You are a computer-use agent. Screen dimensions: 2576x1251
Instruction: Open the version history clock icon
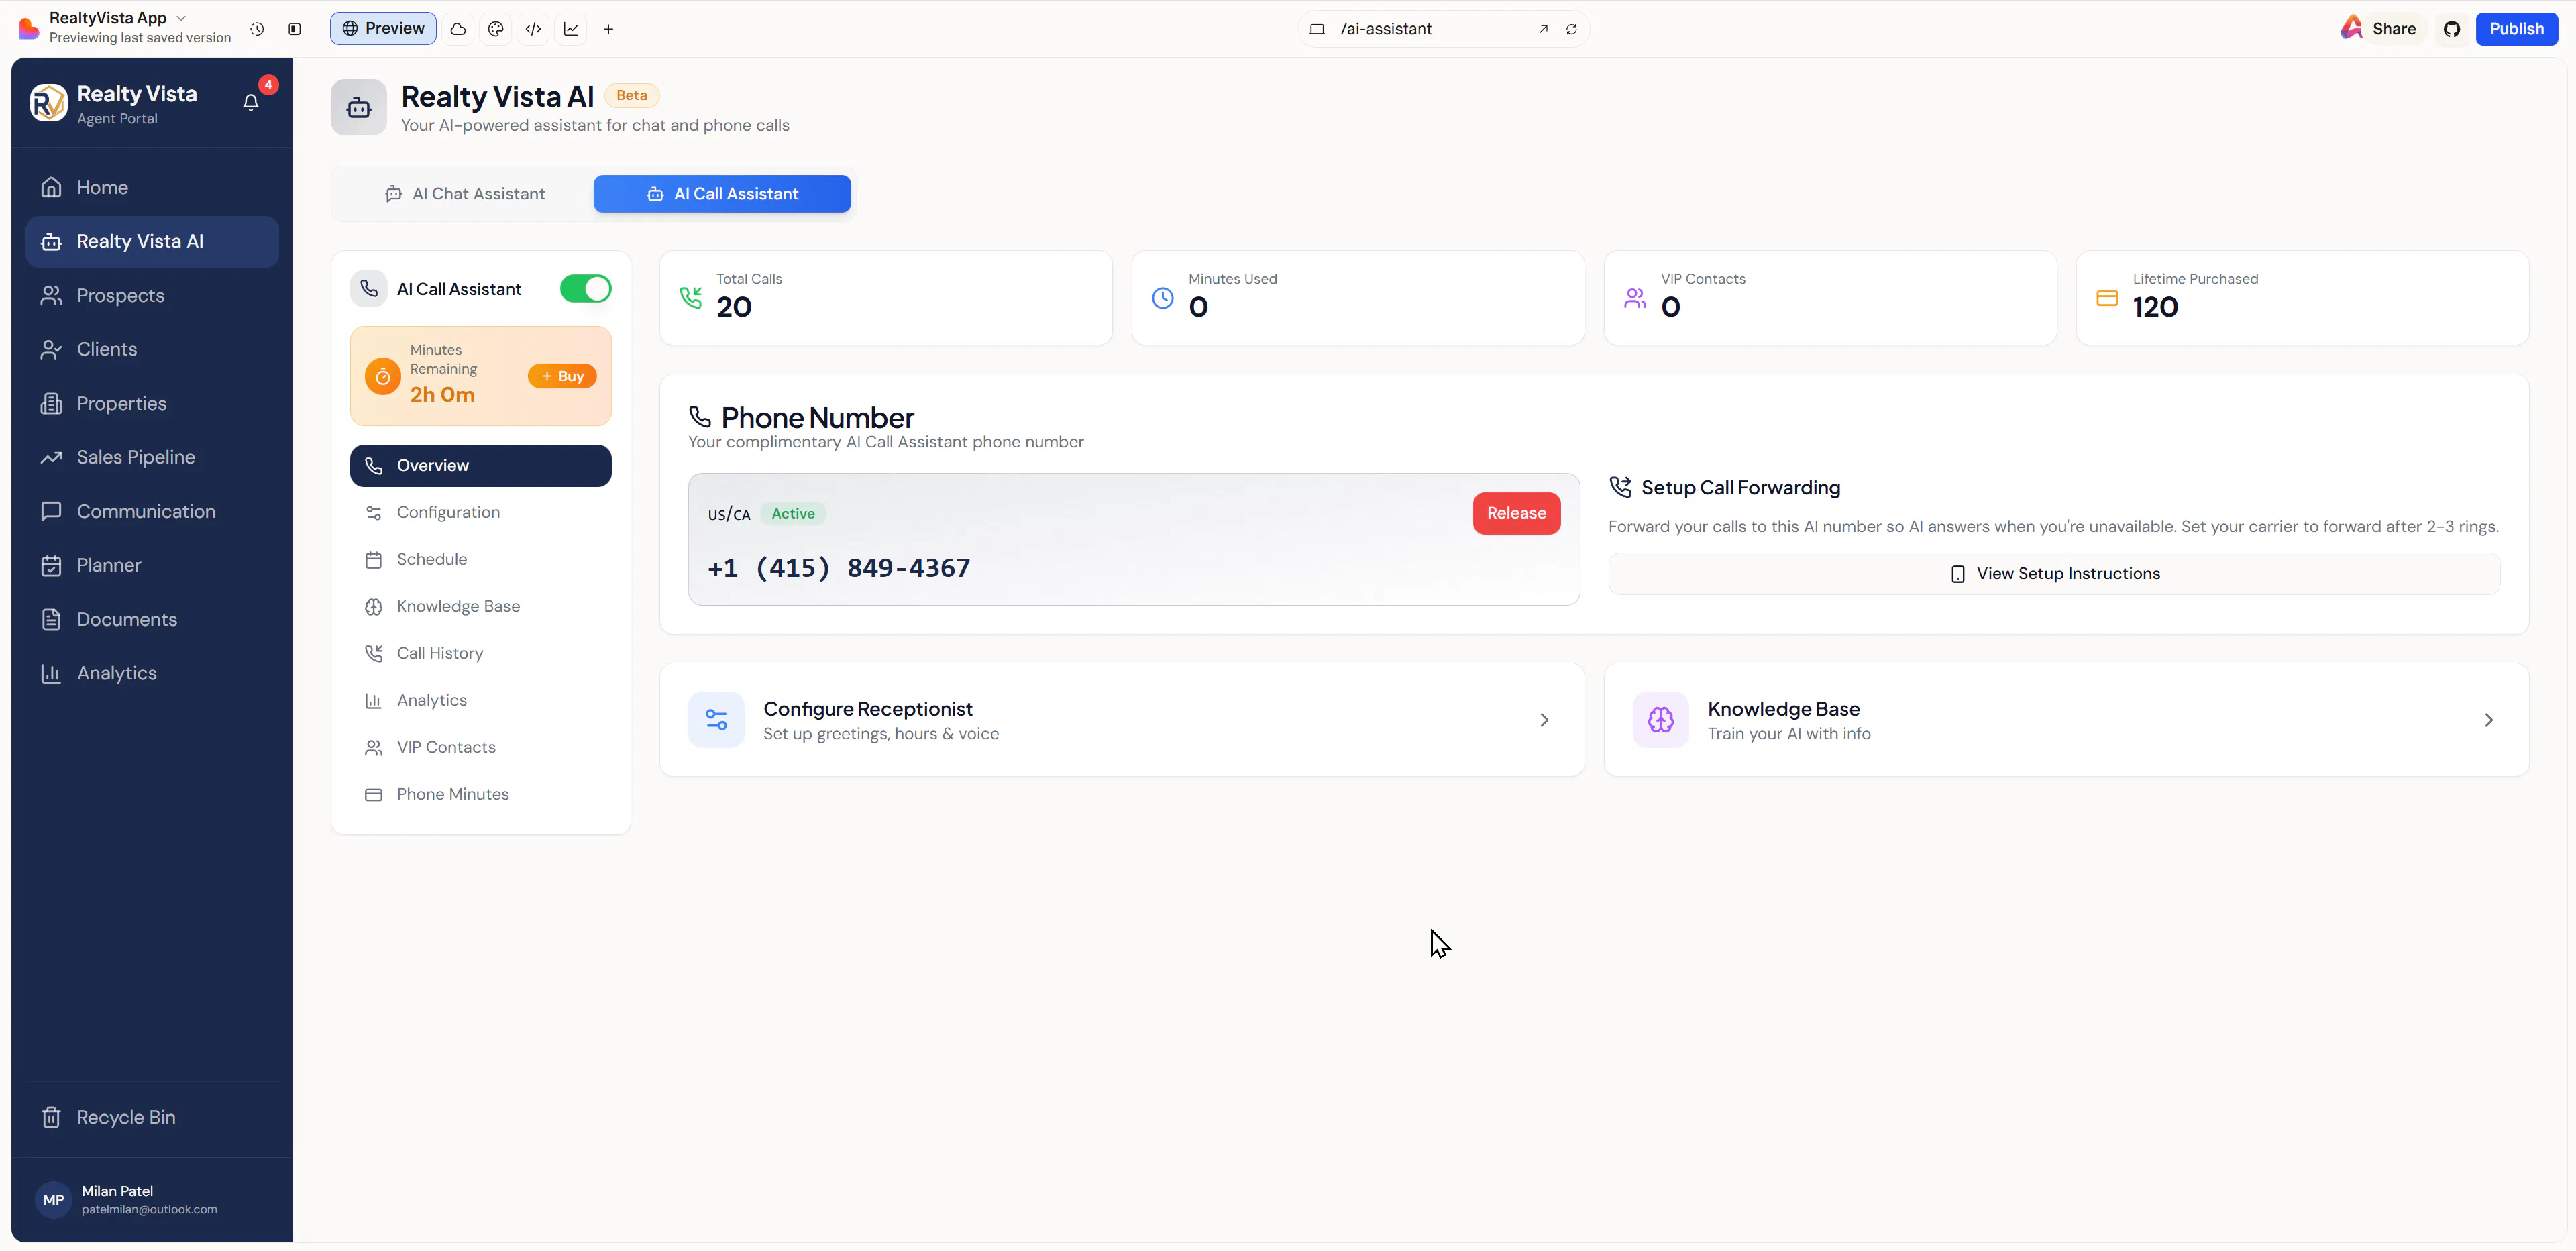257,29
